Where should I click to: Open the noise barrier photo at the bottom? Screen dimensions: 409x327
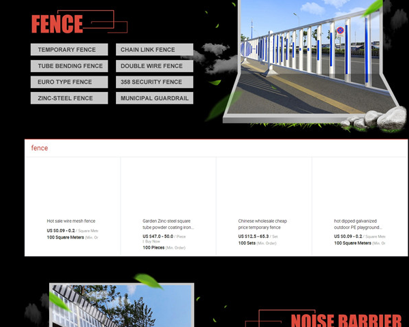(121, 307)
